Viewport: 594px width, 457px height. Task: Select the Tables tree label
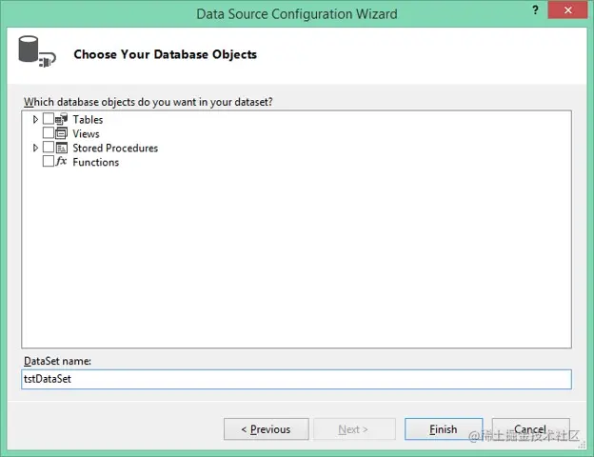[88, 120]
